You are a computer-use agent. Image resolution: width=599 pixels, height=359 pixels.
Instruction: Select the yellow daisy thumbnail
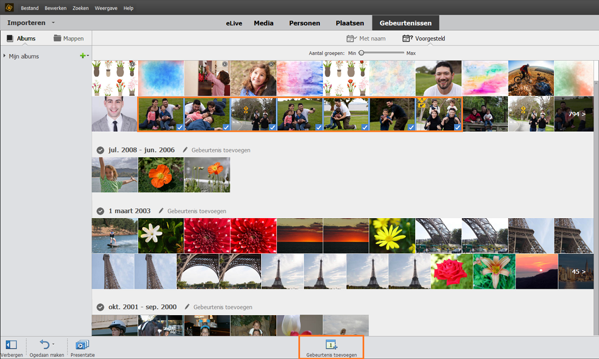pyautogui.click(x=392, y=235)
